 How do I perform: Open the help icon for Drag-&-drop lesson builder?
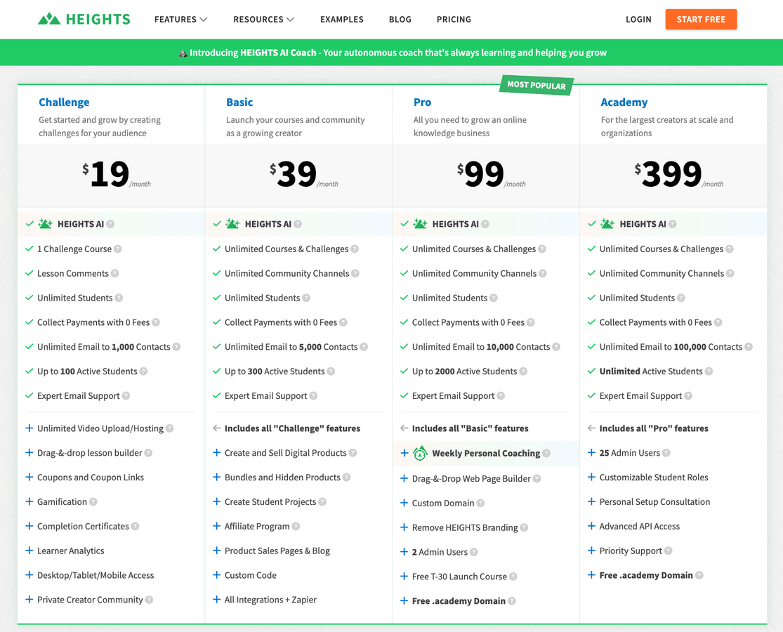[x=148, y=453]
